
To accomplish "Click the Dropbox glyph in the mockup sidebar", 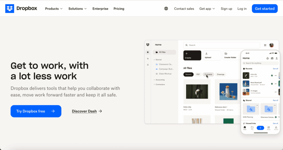I will tap(148, 45).
